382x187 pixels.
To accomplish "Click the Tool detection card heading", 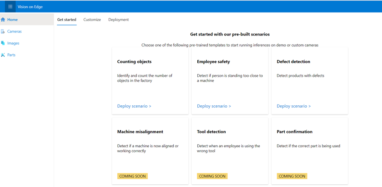I will [211, 132].
